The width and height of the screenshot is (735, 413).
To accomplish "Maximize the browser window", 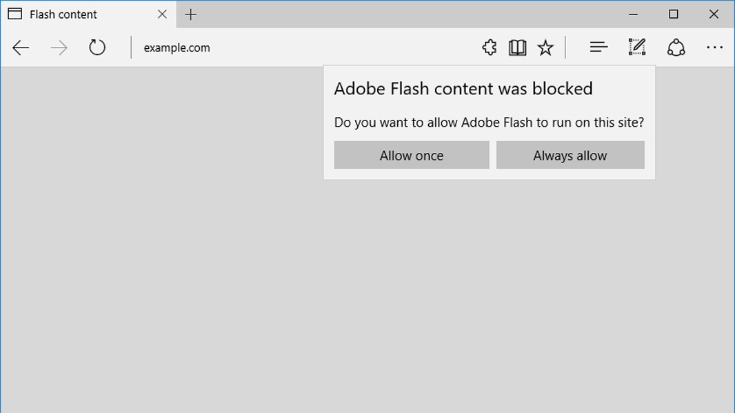I will pyautogui.click(x=673, y=14).
